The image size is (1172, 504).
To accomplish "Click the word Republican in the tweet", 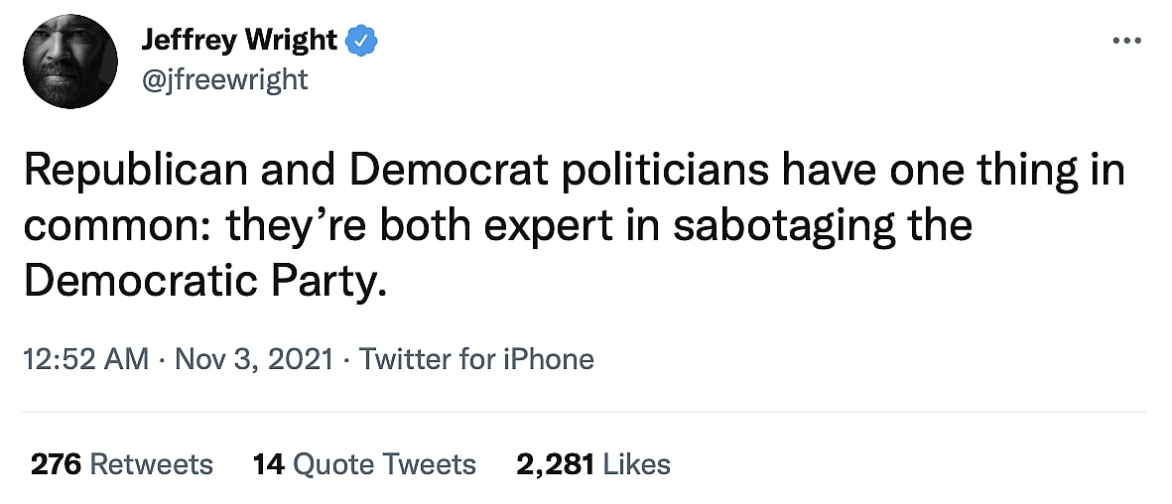I will coord(135,172).
